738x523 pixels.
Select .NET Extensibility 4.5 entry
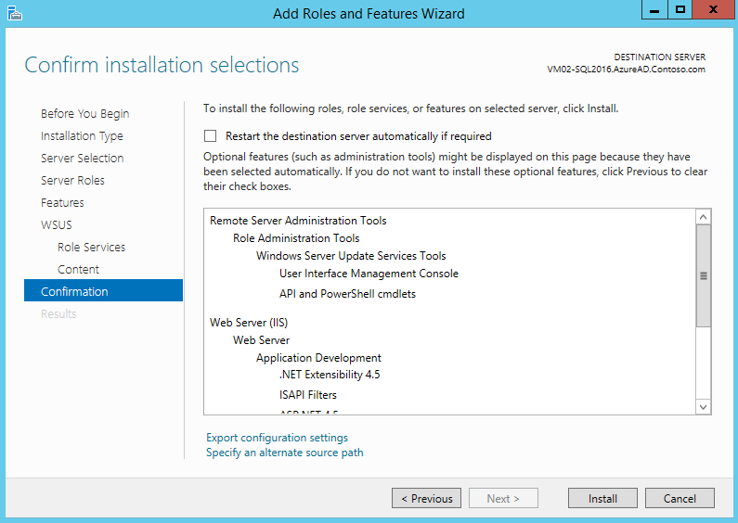pos(330,375)
